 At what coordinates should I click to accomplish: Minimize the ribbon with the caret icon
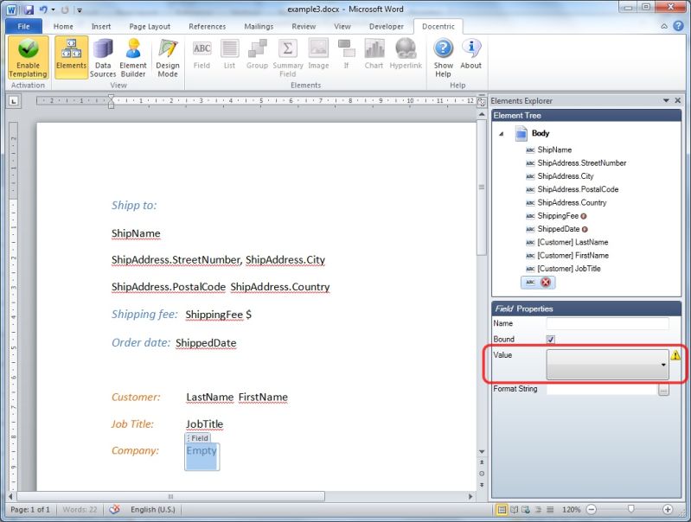pyautogui.click(x=664, y=27)
